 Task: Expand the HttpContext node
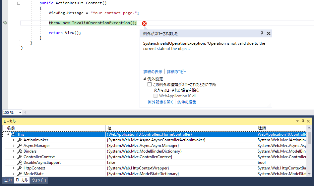tap(13, 168)
